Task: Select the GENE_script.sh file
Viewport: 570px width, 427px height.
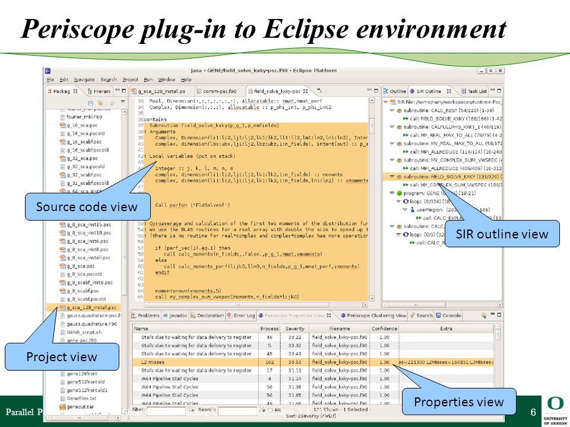Action: (81, 332)
